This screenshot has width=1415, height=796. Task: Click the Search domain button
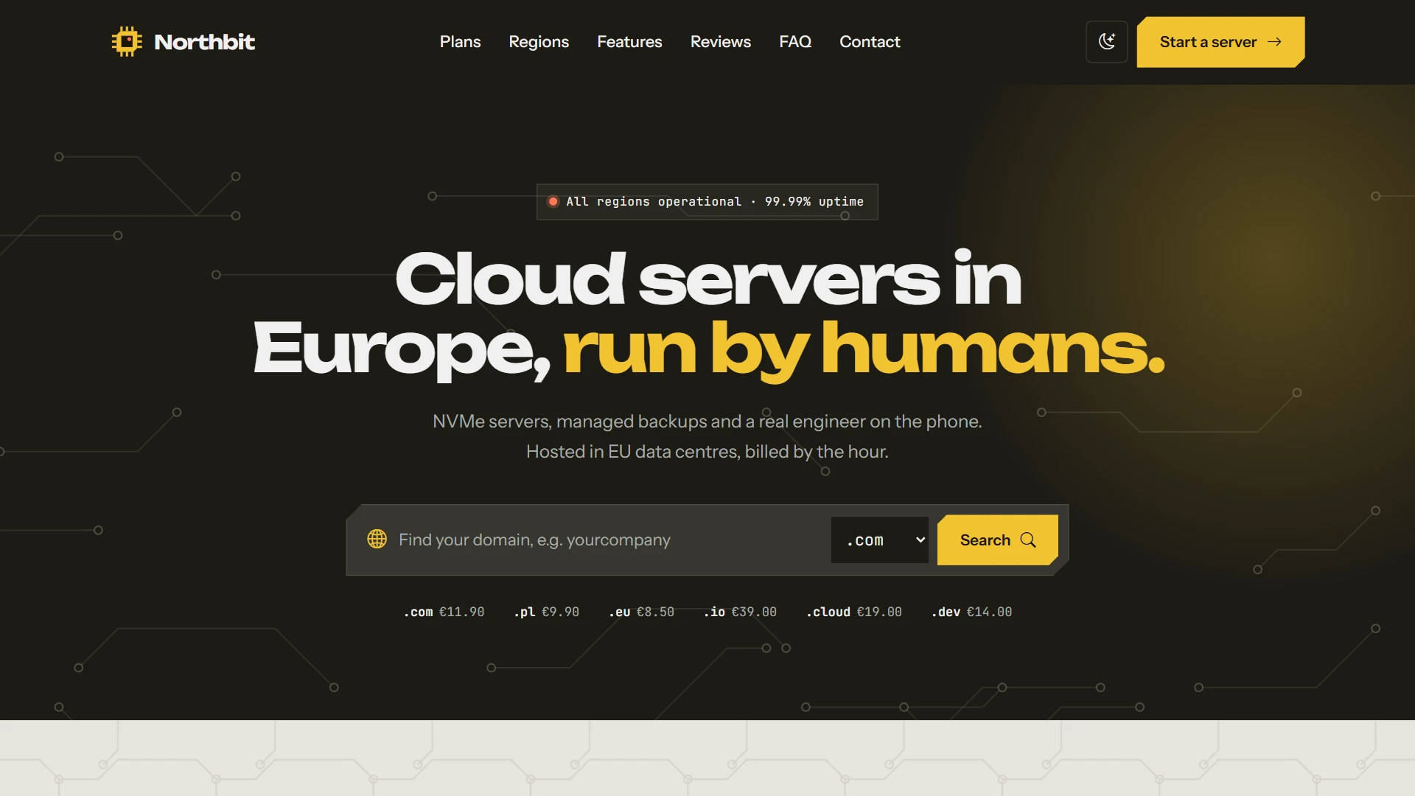click(997, 540)
